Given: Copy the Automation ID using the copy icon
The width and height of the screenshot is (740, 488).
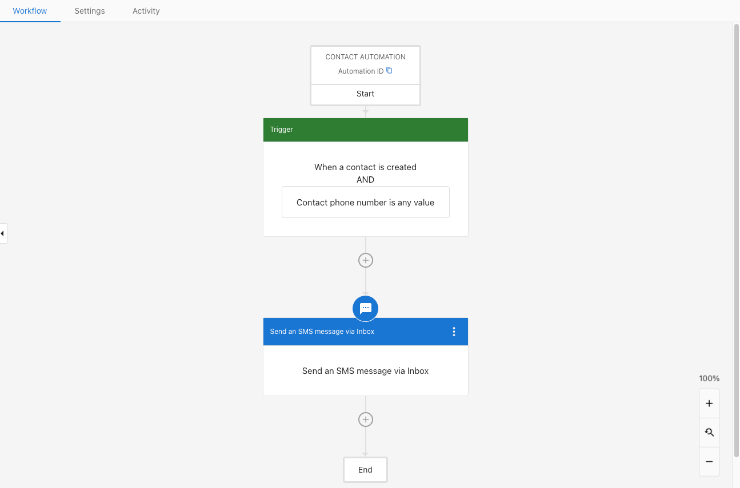Looking at the screenshot, I should click(390, 70).
